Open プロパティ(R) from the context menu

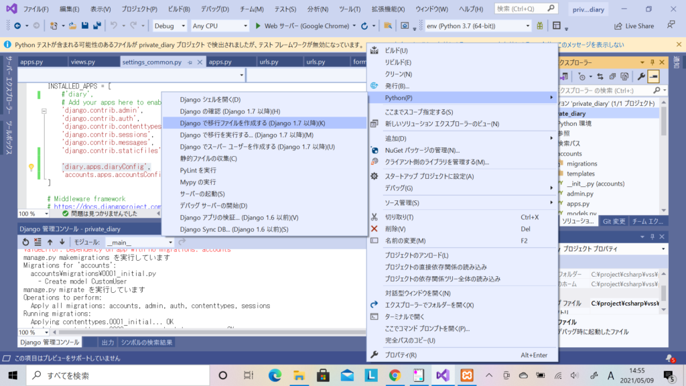(462, 355)
